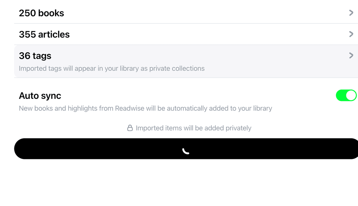Select the 36 tags heading

[35, 56]
